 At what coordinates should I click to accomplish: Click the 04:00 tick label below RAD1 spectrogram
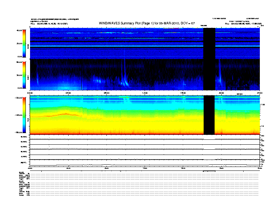tap(68, 93)
